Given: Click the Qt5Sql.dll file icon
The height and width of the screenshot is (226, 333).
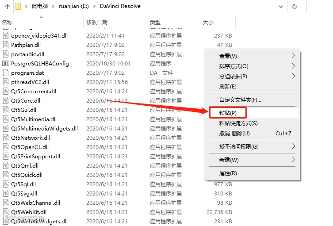Looking at the screenshot, I should [x=6, y=184].
